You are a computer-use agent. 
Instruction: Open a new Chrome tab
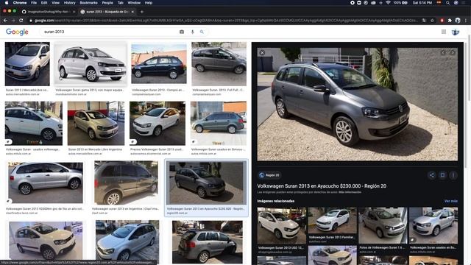(x=142, y=12)
